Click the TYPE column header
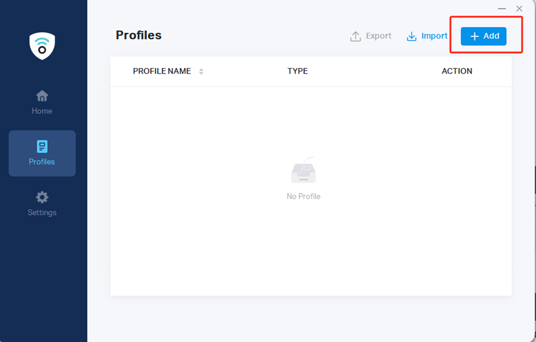 click(297, 71)
